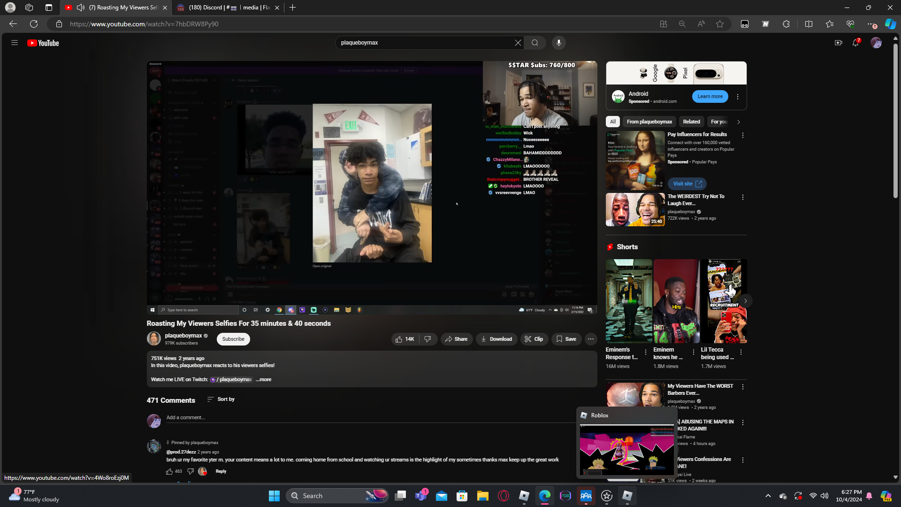This screenshot has height=507, width=901.
Task: Show hidden system tray icons
Action: tap(768, 496)
